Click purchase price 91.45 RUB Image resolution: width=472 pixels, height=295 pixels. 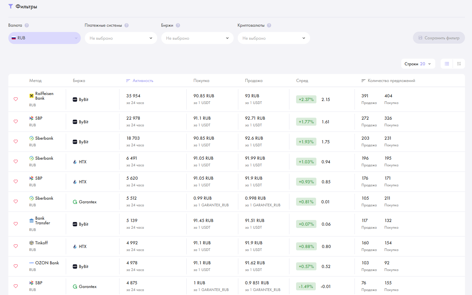coord(203,221)
